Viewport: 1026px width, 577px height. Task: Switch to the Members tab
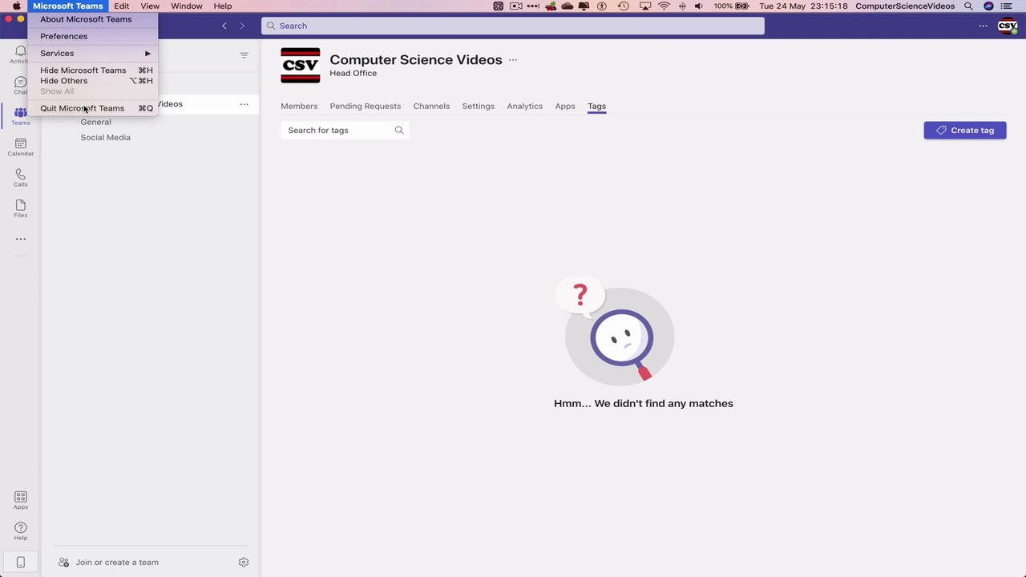[299, 106]
